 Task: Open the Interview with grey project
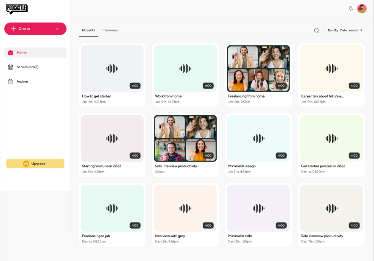pyautogui.click(x=185, y=208)
